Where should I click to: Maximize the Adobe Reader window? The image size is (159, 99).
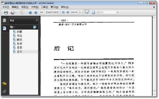[147, 3]
